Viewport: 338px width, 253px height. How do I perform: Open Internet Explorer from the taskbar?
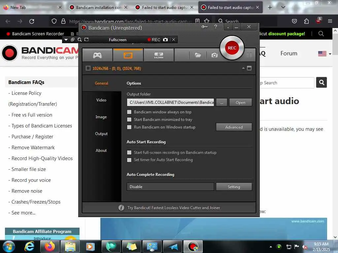(x=29, y=246)
